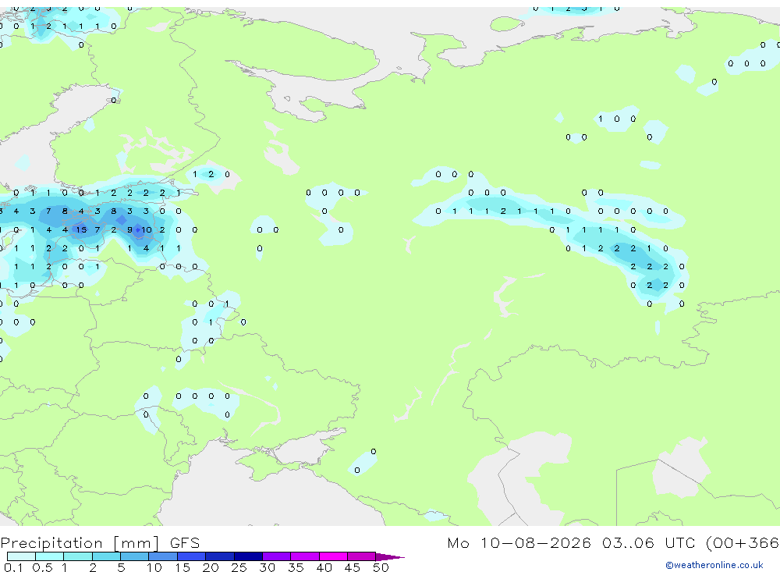The image size is (780, 572).
Task: Click the '25' legend label
Action: pos(239,567)
